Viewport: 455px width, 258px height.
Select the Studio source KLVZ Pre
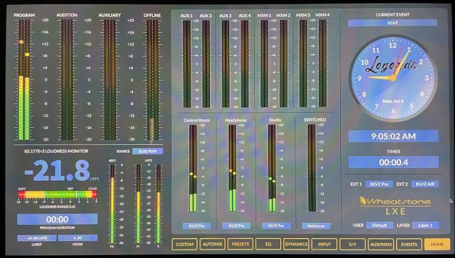coord(276,225)
